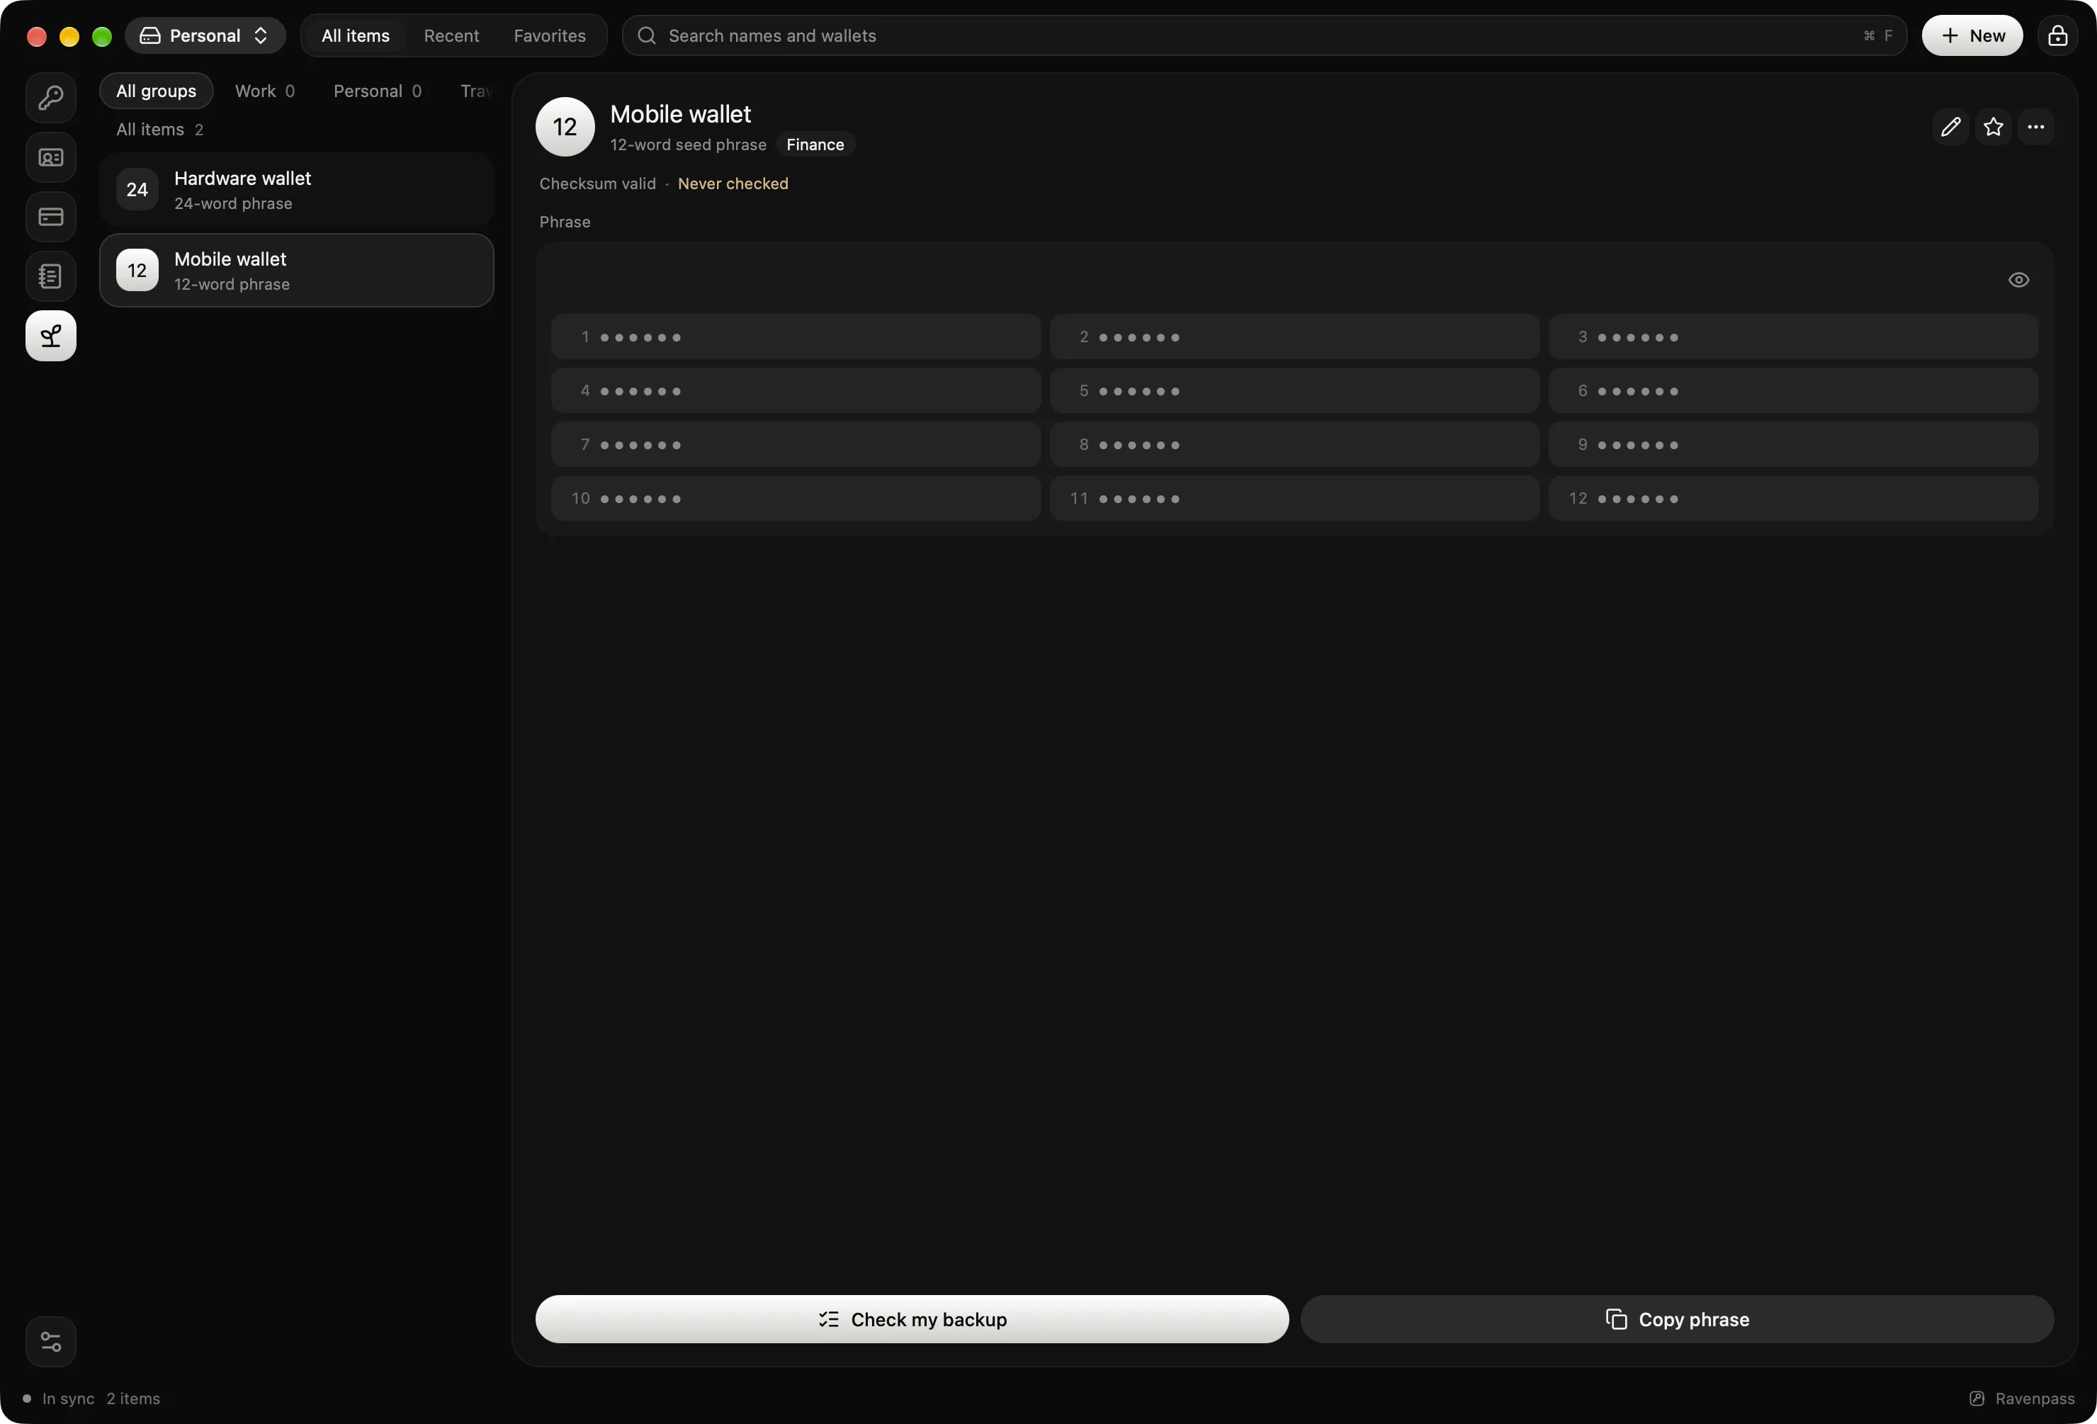Open the Hardware wallet list item
Screen dimensions: 2097x1424
pyautogui.click(x=296, y=189)
